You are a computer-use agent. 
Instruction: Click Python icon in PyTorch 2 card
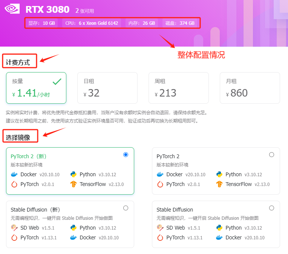(219, 174)
